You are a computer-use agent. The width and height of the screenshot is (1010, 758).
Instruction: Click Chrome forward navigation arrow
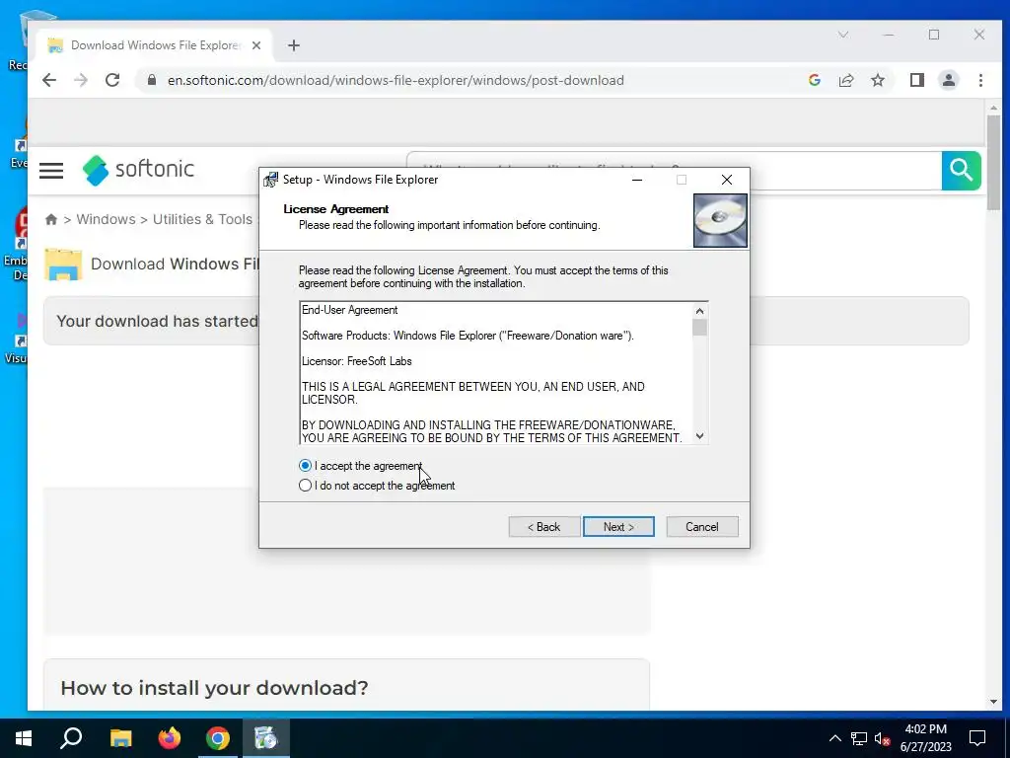[81, 80]
